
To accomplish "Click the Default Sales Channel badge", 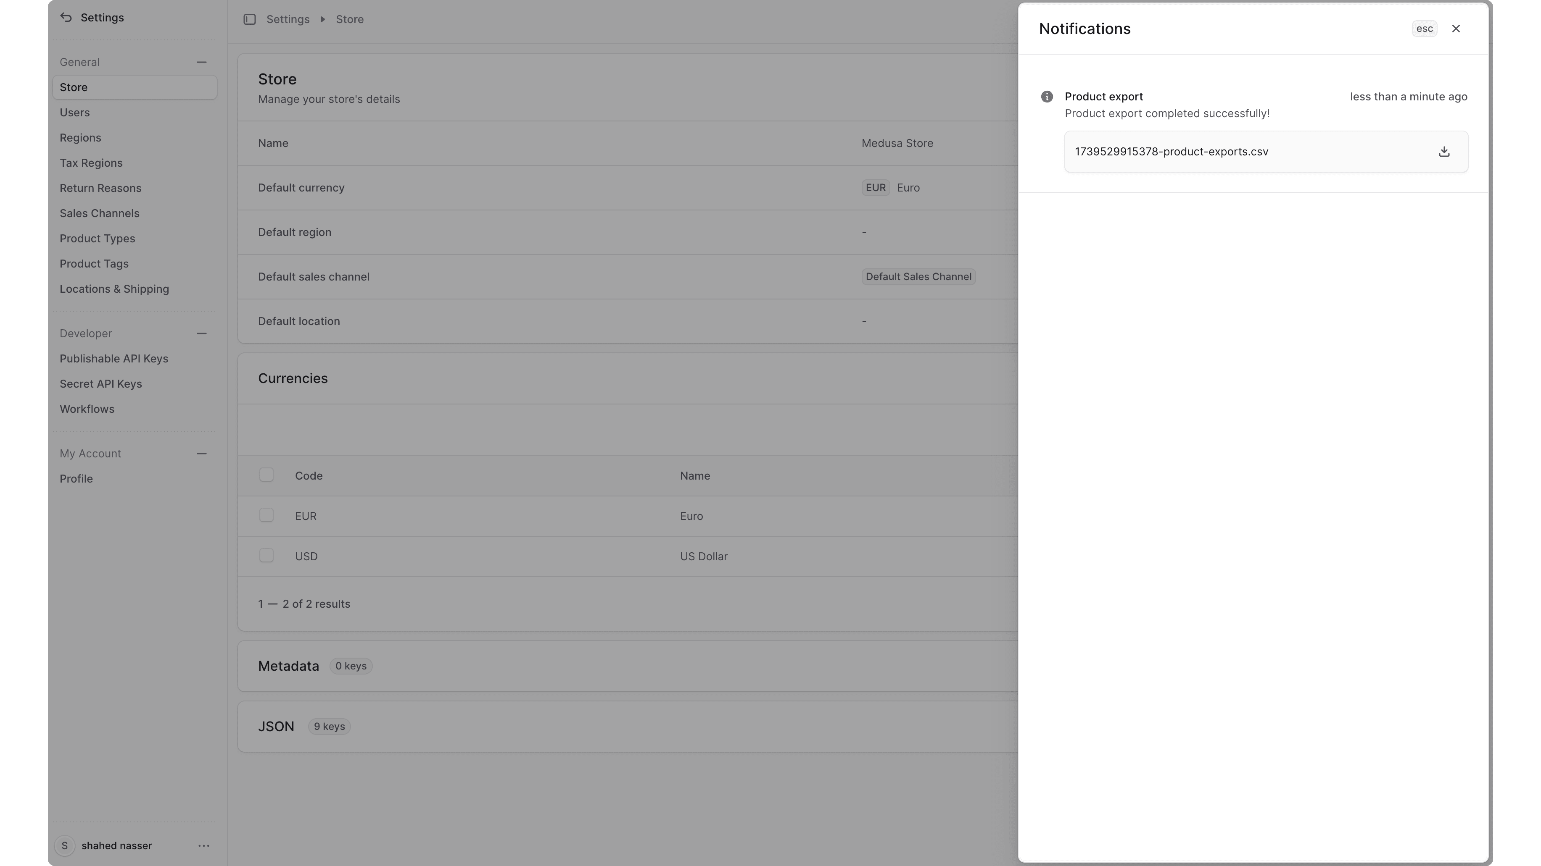I will (918, 276).
